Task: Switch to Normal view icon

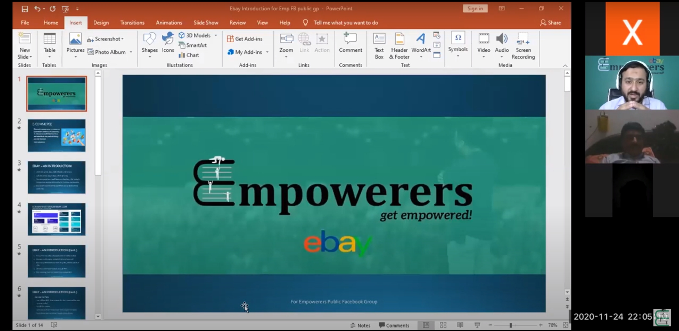Action: coord(426,325)
